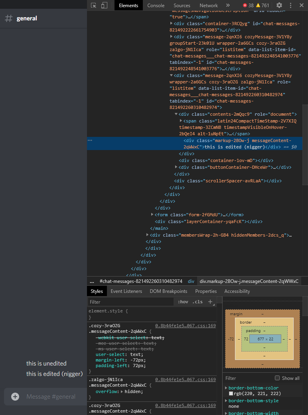Click the div breadcrumb item
Image resolution: width=308 pixels, height=415 pixels.
click(x=191, y=281)
